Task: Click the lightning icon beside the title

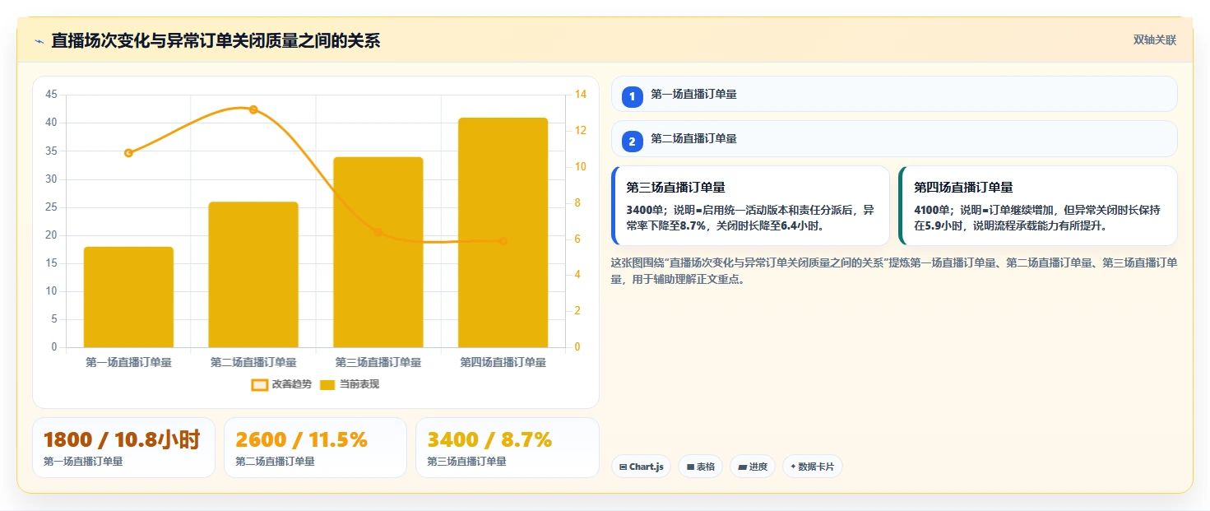Action: [x=39, y=41]
